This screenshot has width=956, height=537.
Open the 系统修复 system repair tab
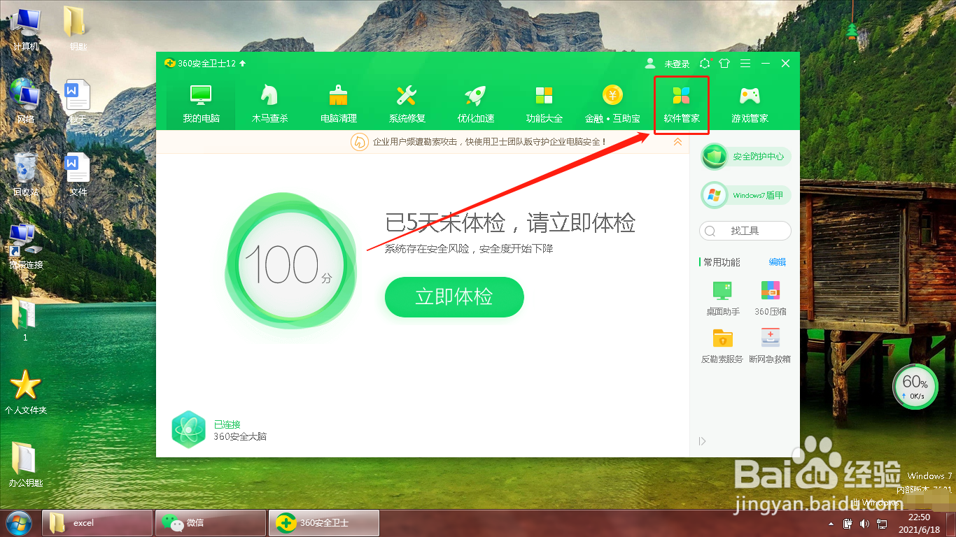click(407, 103)
